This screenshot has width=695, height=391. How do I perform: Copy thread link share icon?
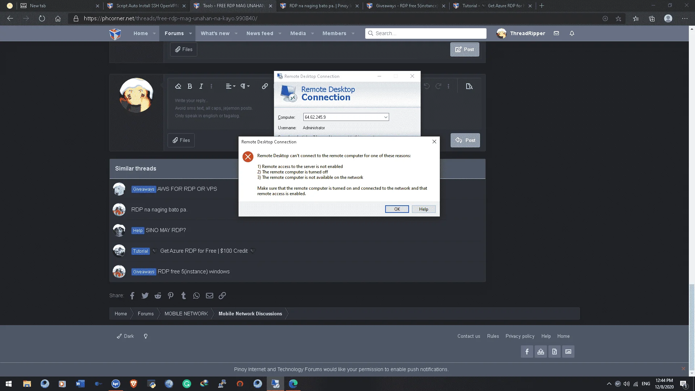coord(222,296)
